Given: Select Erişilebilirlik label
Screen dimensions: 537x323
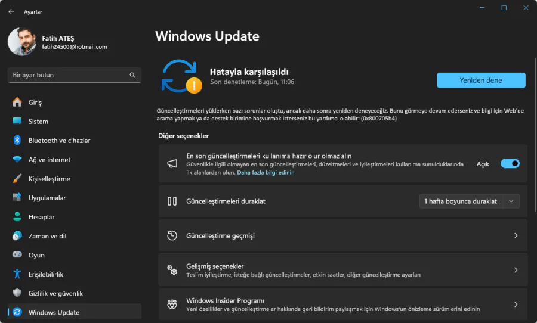Looking at the screenshot, I should [45, 274].
